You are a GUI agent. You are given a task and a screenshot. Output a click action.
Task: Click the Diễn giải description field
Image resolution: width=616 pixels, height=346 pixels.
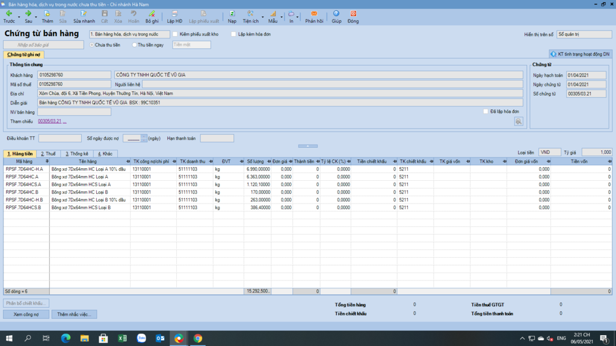[x=280, y=102]
